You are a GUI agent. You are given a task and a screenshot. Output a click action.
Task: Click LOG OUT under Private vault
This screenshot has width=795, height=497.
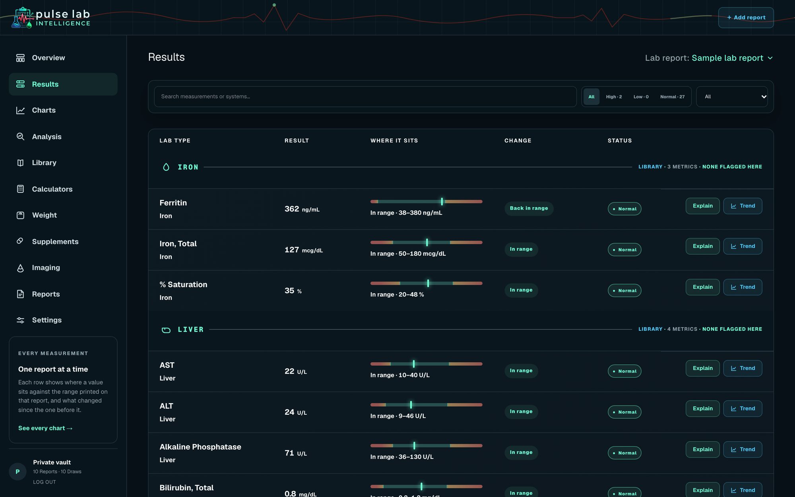(45, 482)
